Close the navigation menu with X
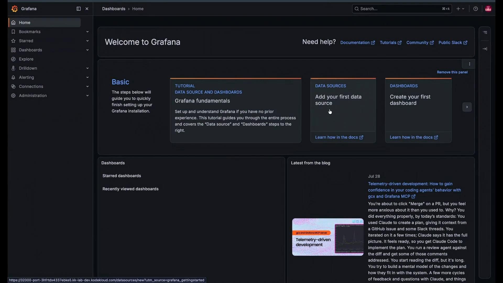 (87, 9)
